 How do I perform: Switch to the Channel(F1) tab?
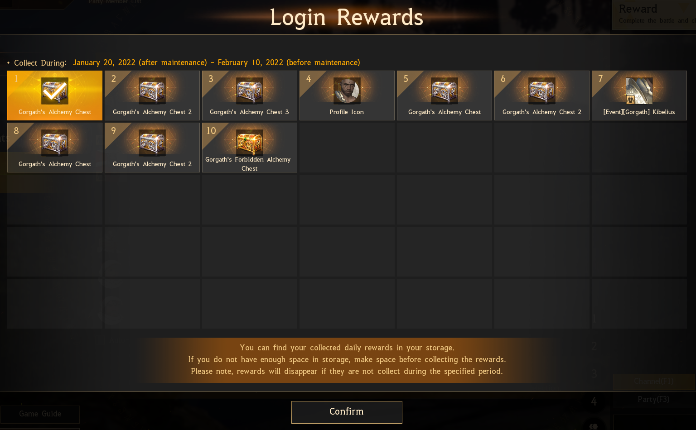[654, 382]
